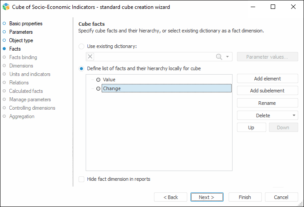Open the existing dictionary dropdown arrow
The height and width of the screenshot is (207, 304).
tap(228, 56)
